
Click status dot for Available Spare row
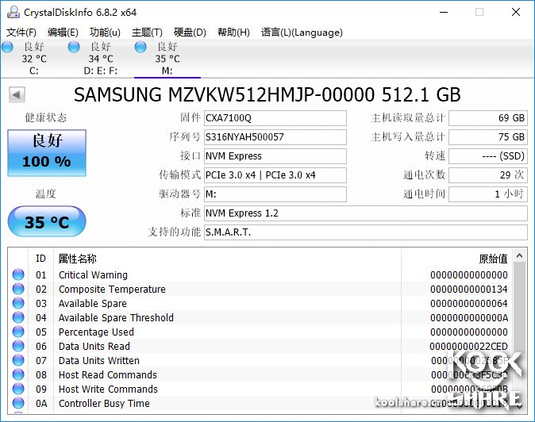point(18,303)
